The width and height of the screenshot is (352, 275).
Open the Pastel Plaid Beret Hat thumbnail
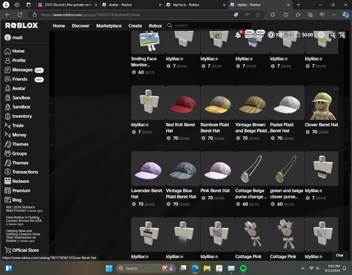tap(287, 103)
